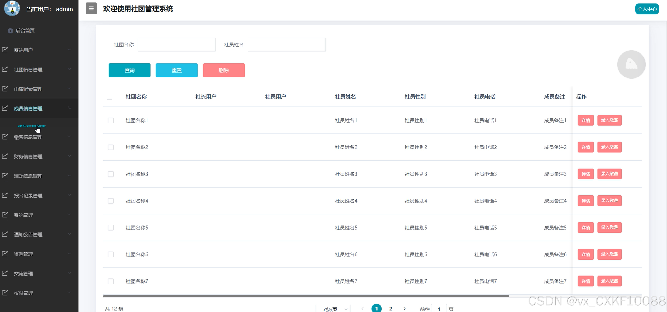Click the 查询 search button
The width and height of the screenshot is (667, 312).
130,70
